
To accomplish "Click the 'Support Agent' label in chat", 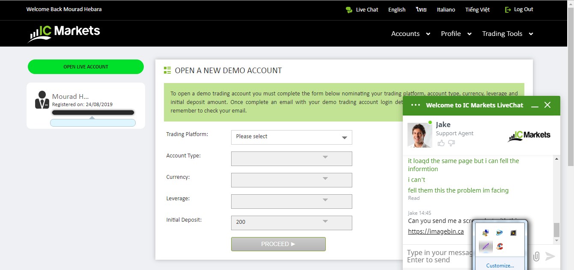I will pyautogui.click(x=455, y=134).
